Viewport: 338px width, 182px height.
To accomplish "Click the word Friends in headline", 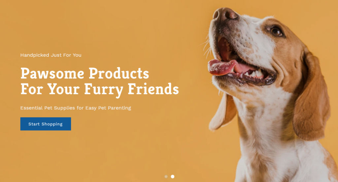I will [x=153, y=89].
